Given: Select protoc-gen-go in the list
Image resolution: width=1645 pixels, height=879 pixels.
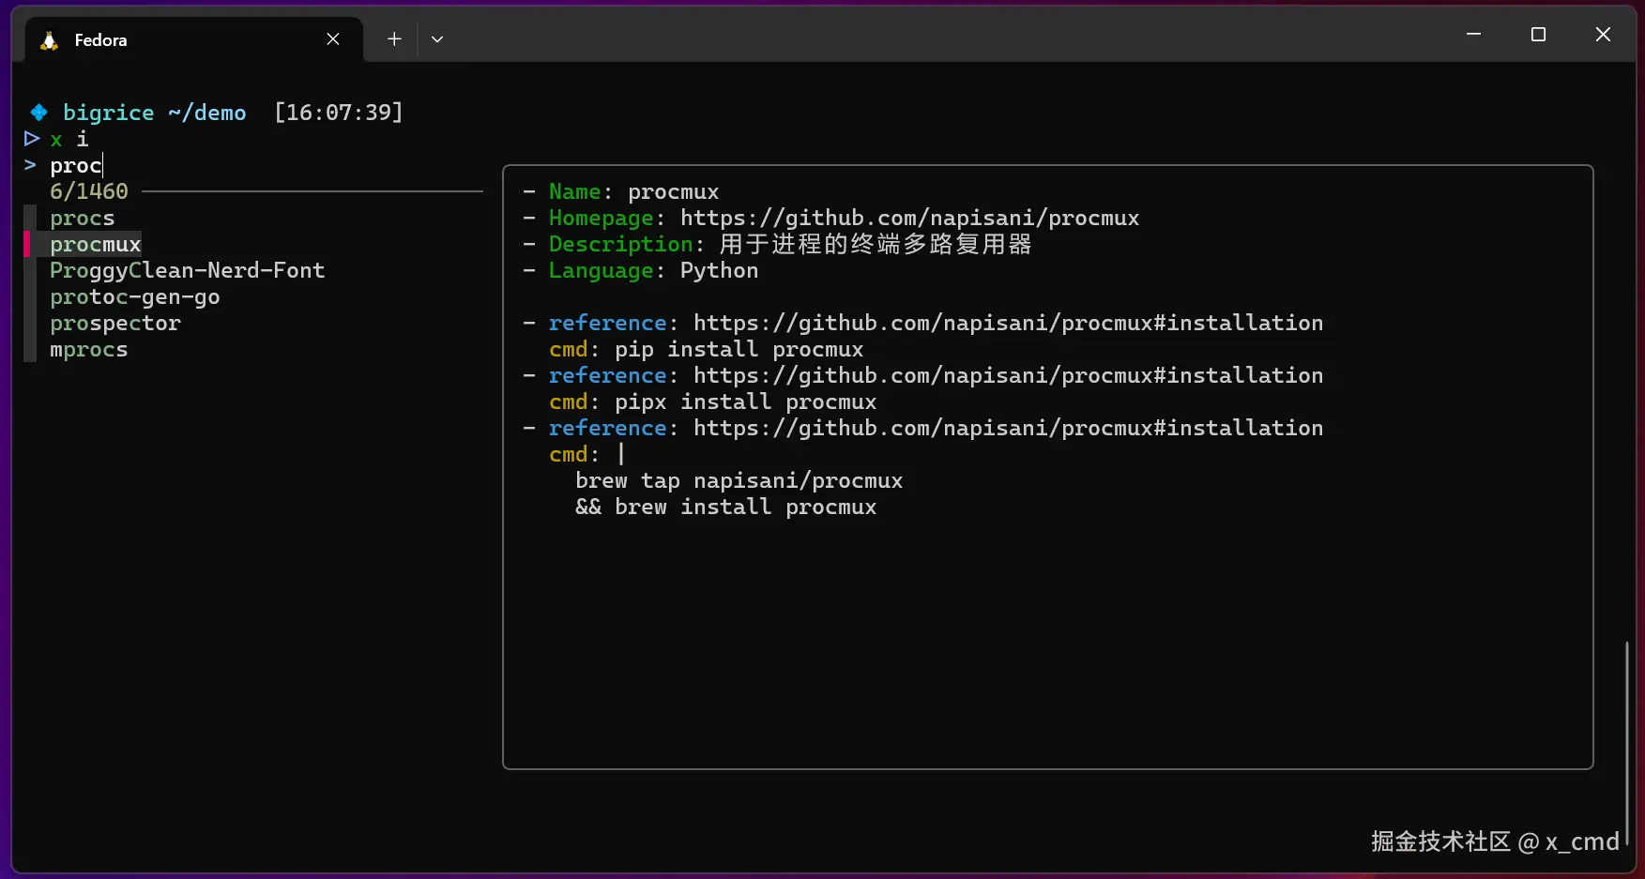Looking at the screenshot, I should click(135, 297).
